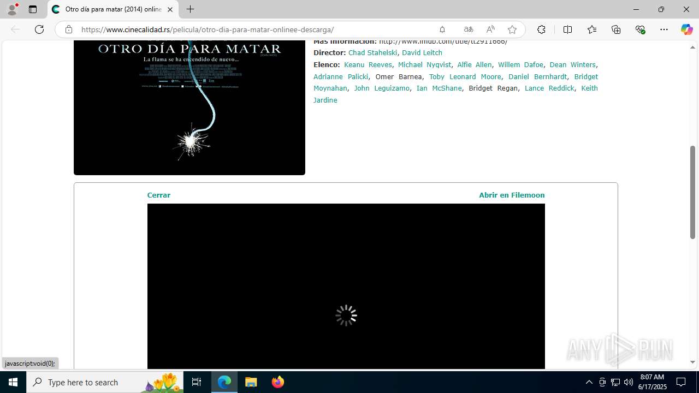Open Lance Reddick cast link
The height and width of the screenshot is (393, 699).
[x=549, y=88]
